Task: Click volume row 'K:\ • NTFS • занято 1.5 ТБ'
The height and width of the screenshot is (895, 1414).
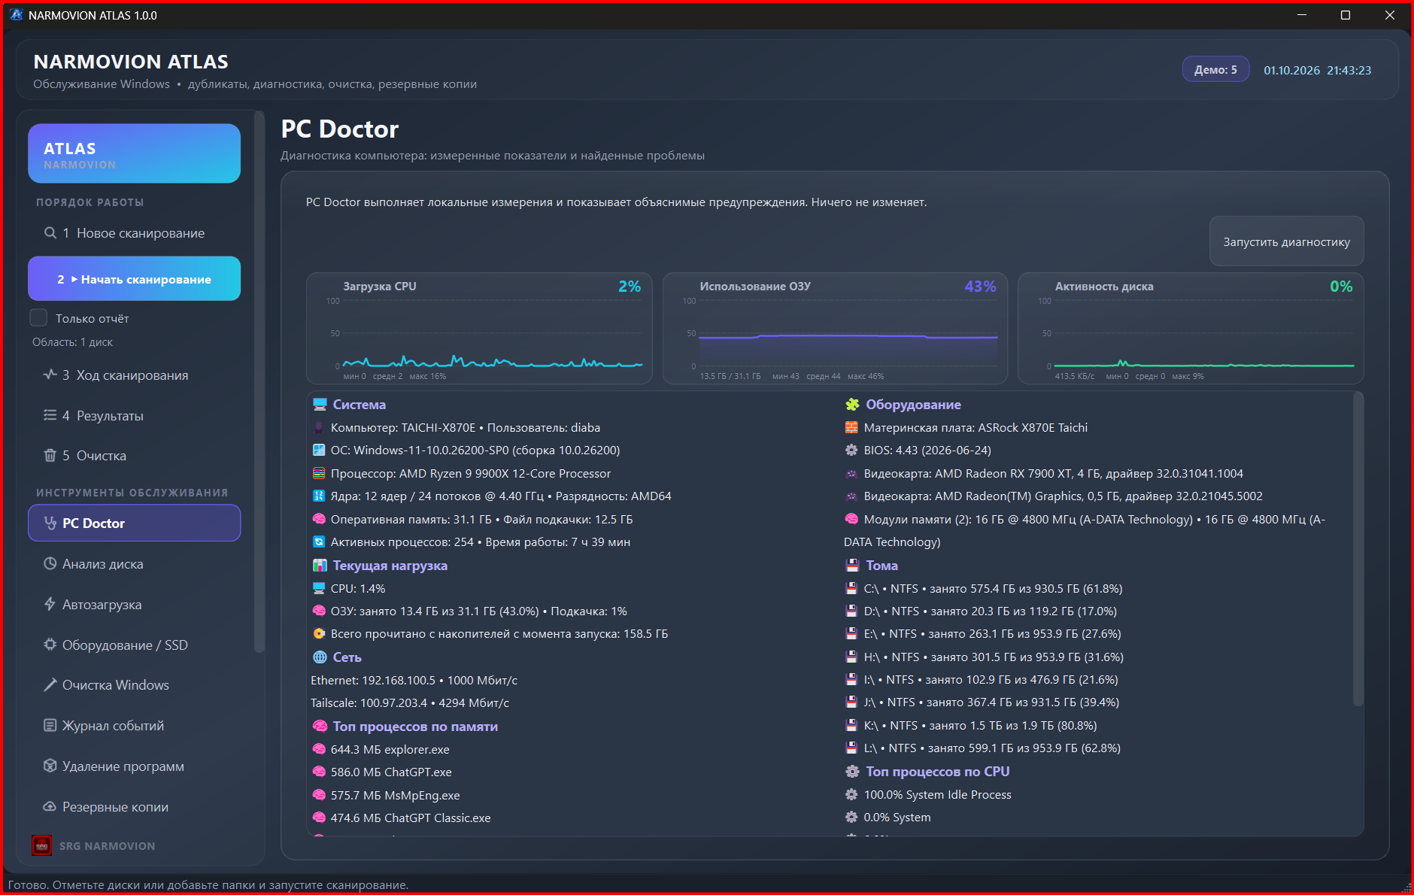Action: coord(970,725)
